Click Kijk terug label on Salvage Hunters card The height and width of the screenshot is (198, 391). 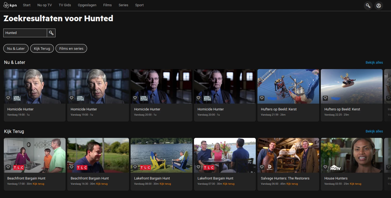click(292, 184)
